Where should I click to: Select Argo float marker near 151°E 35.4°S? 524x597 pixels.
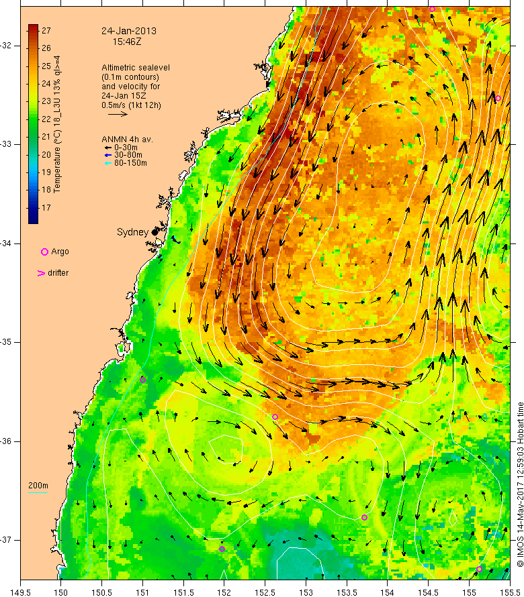tap(142, 380)
